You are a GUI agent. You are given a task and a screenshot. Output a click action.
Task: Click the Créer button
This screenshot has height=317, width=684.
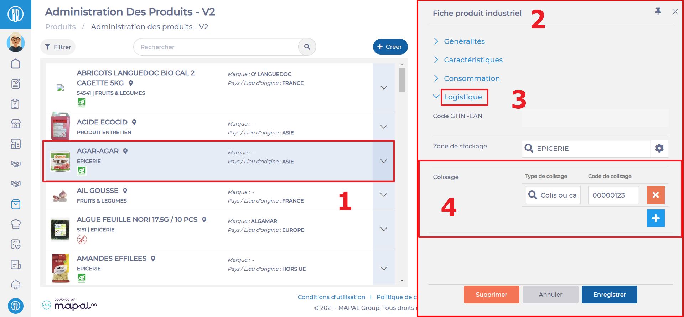pos(390,47)
